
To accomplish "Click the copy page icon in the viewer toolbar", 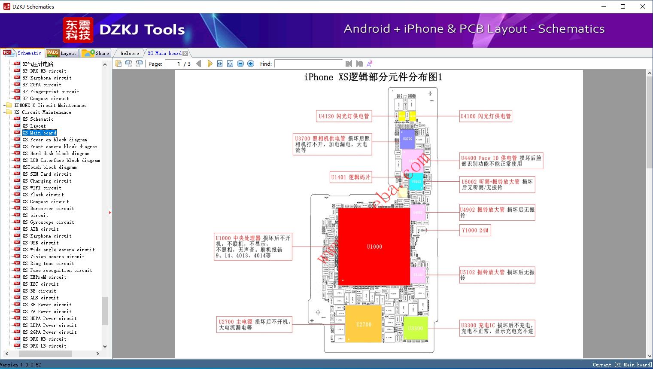I will (x=118, y=64).
